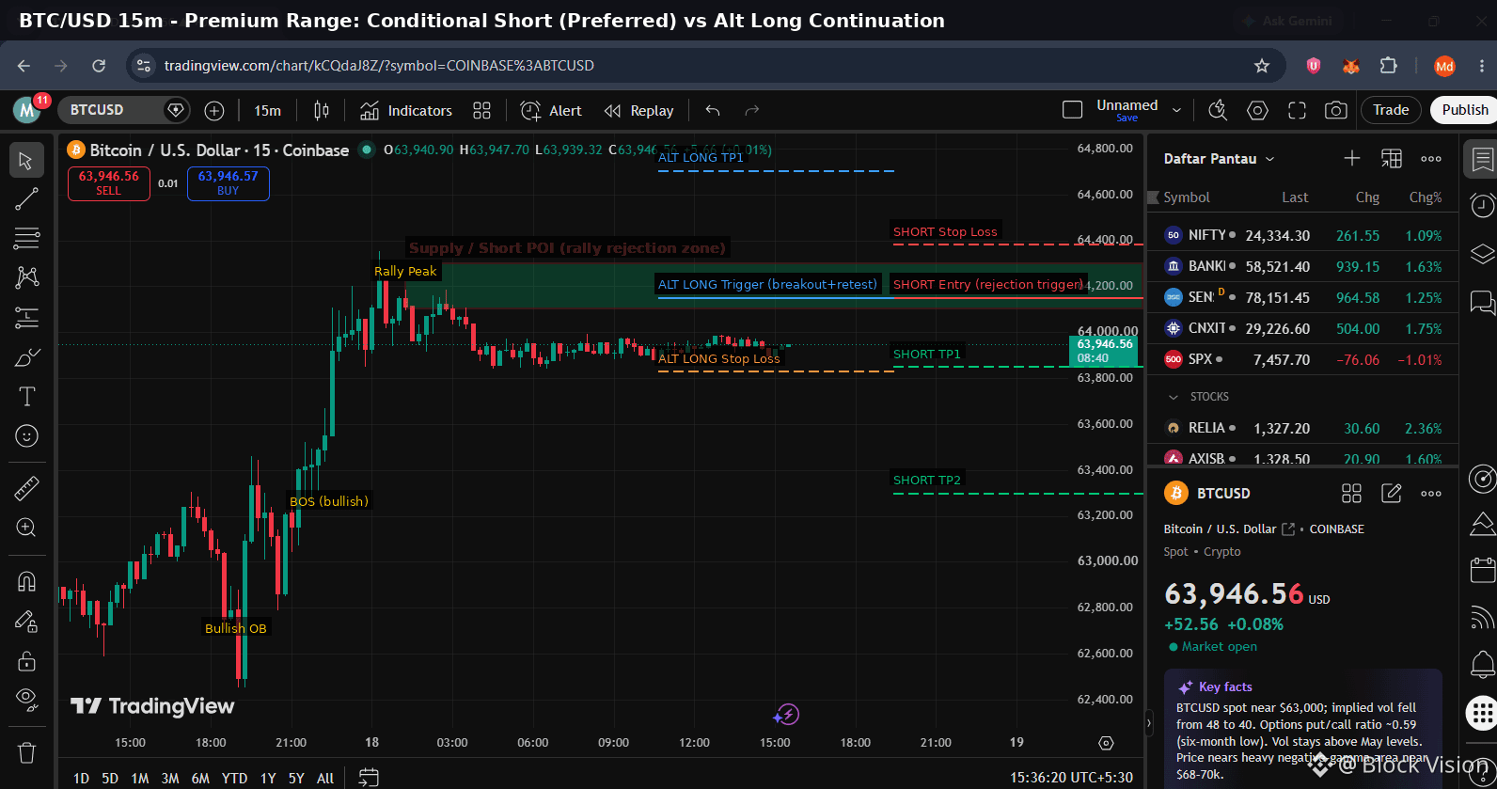The image size is (1497, 789).
Task: Collapse the STOCKS watchlist section
Action: point(1174,397)
